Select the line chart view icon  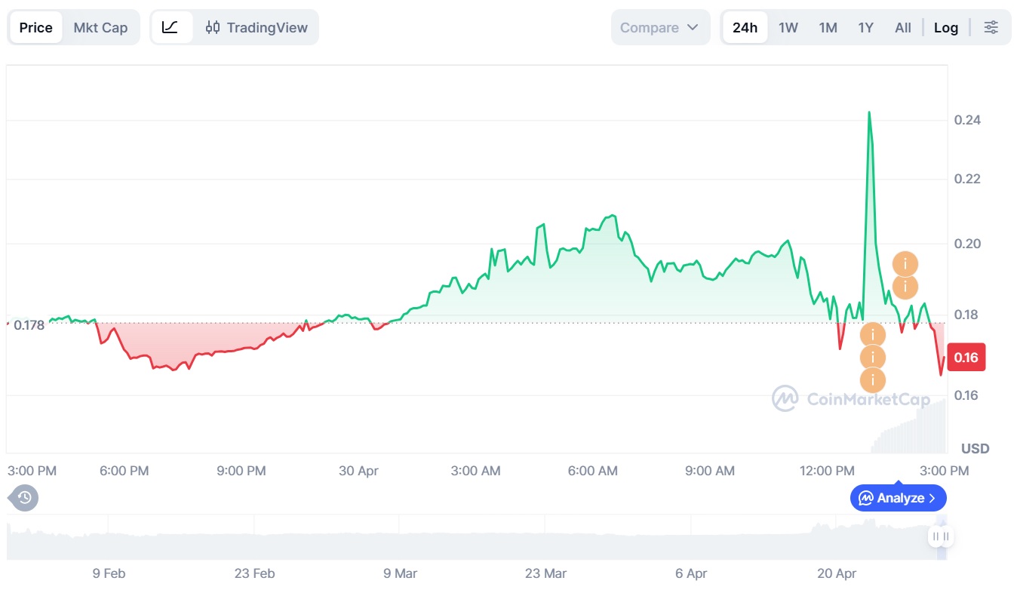point(171,28)
